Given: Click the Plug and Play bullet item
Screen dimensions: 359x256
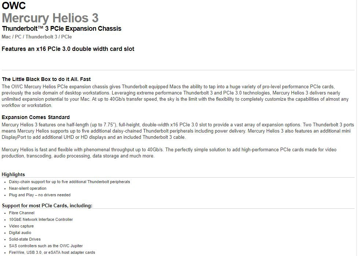Looking at the screenshot, I should pos(40,195).
